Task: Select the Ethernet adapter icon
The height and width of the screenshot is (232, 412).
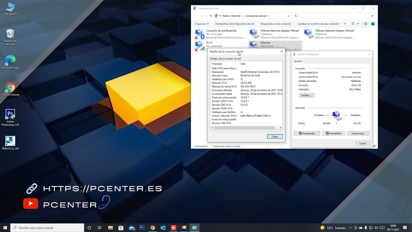Action: point(254,44)
